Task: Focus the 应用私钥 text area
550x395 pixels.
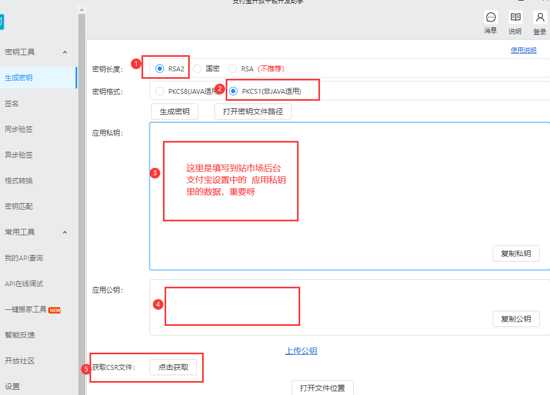Action: pos(350,196)
